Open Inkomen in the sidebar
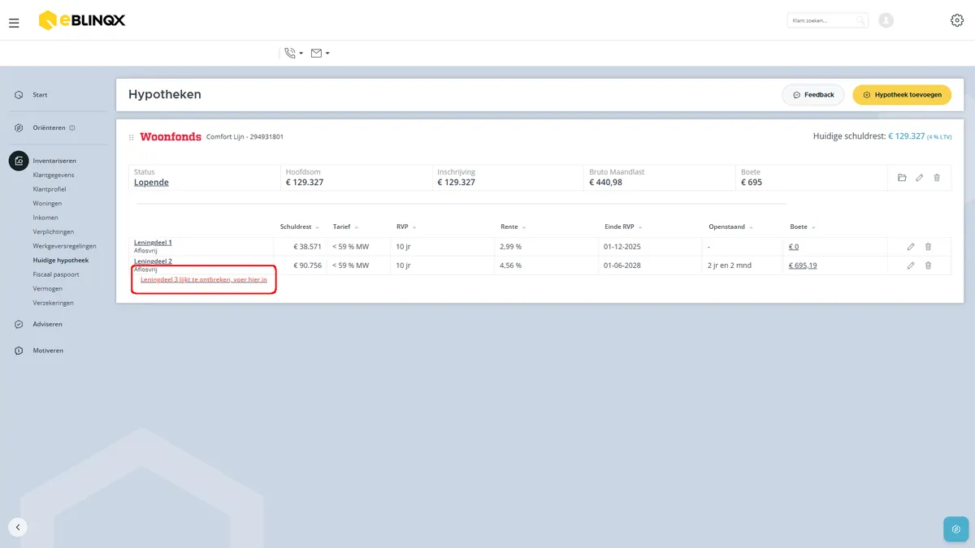 45,218
